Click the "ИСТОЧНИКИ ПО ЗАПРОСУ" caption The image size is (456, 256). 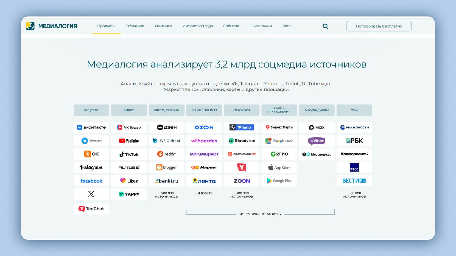point(260,214)
